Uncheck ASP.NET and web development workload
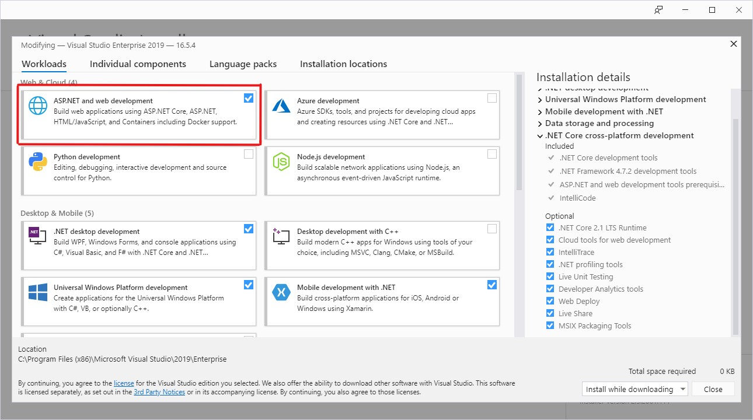This screenshot has width=753, height=420. pos(249,98)
